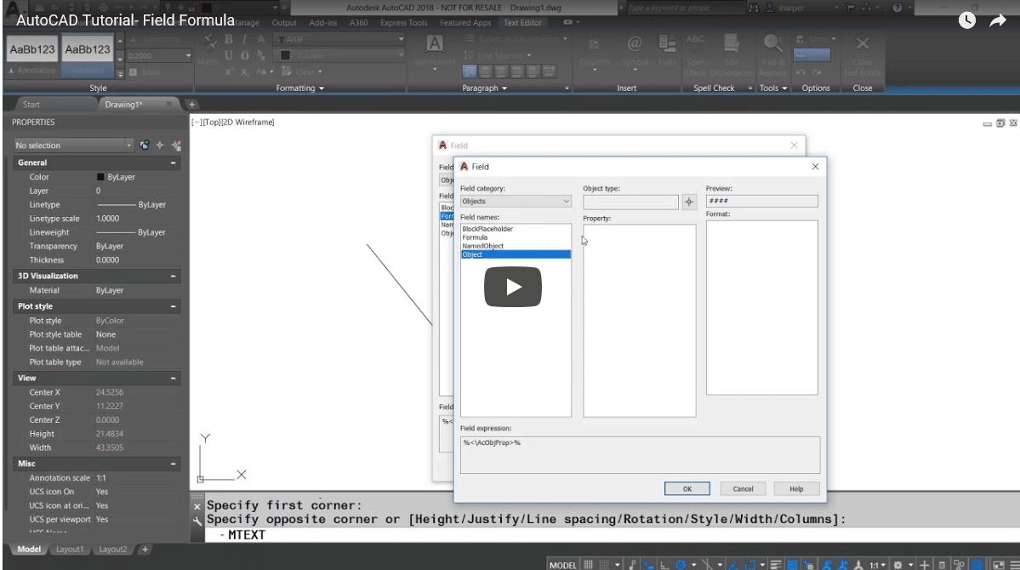Click the Field expression text box

pyautogui.click(x=640, y=455)
